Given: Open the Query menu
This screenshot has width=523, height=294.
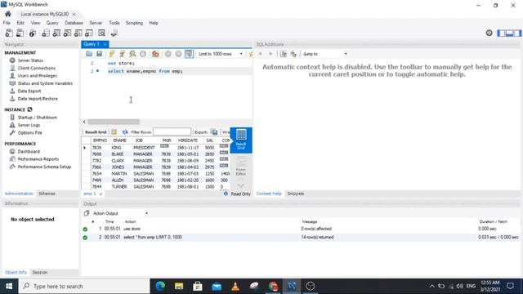Looking at the screenshot, I should pos(52,23).
